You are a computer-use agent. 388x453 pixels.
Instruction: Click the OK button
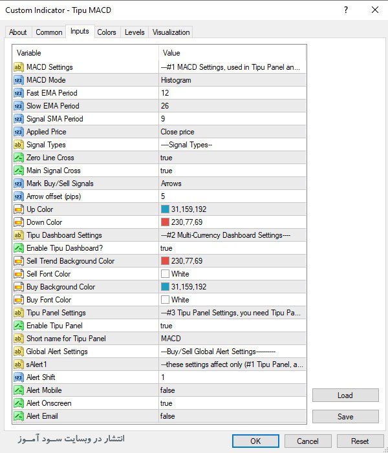point(255,441)
